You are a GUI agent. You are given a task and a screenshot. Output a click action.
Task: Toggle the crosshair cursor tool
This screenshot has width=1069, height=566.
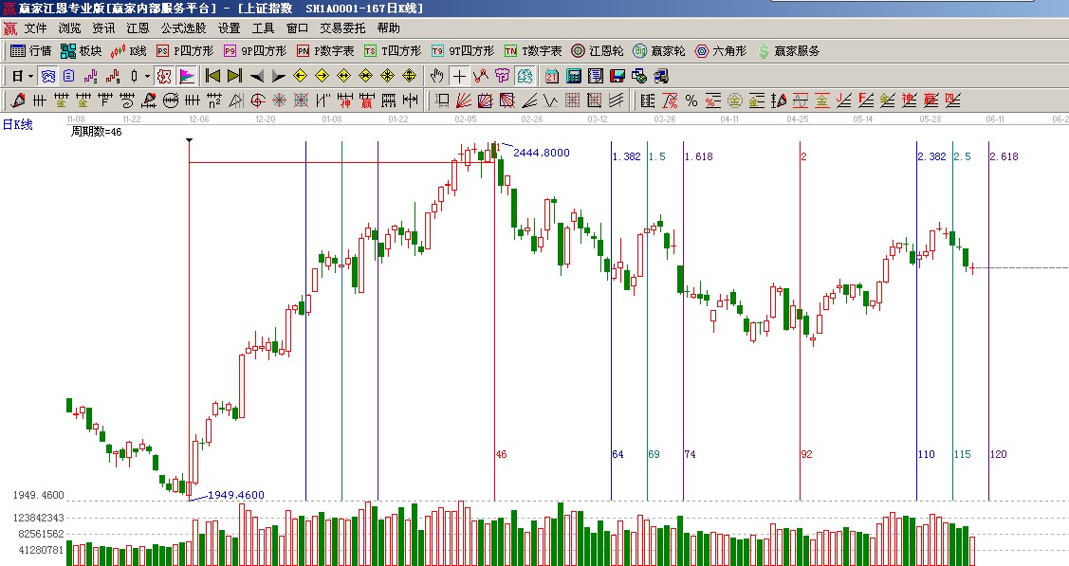[x=459, y=76]
